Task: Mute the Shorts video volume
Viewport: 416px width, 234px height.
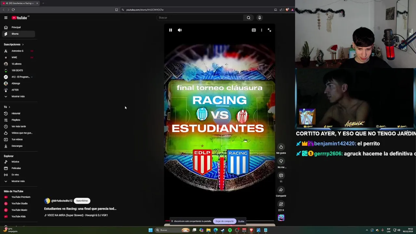Action: pos(180,30)
